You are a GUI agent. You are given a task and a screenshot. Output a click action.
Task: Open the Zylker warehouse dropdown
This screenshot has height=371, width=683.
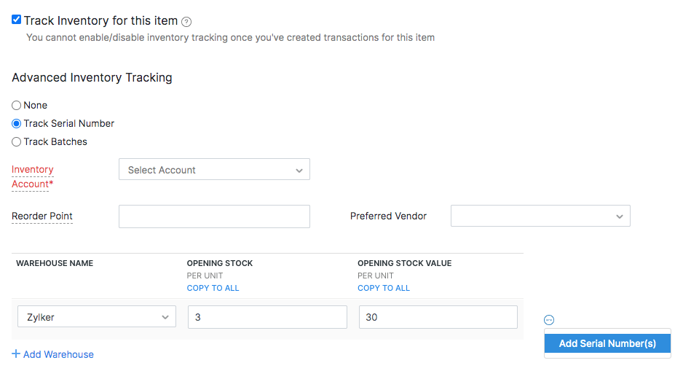click(96, 317)
